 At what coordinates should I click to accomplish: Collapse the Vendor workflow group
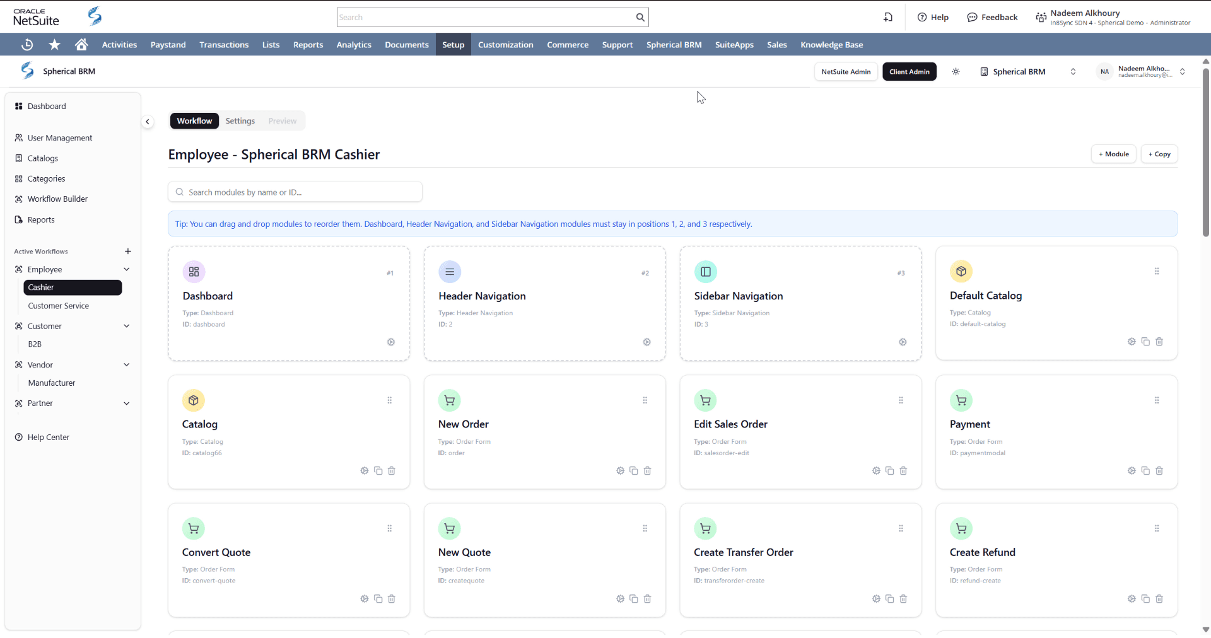click(x=127, y=365)
